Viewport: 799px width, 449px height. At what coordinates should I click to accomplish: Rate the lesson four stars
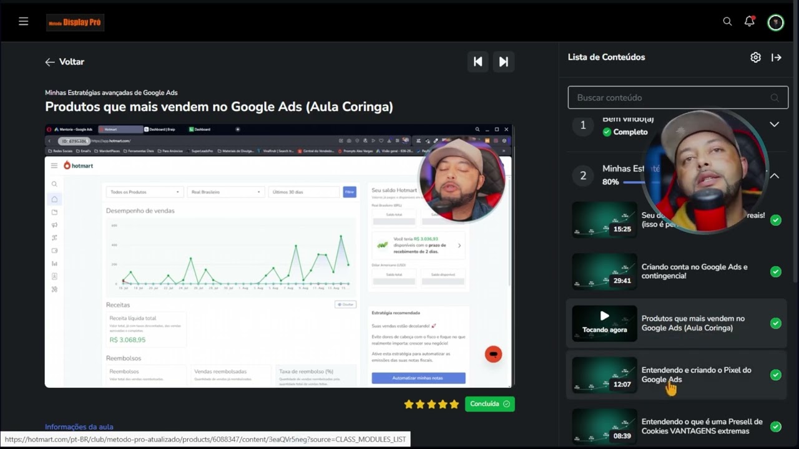coord(443,404)
